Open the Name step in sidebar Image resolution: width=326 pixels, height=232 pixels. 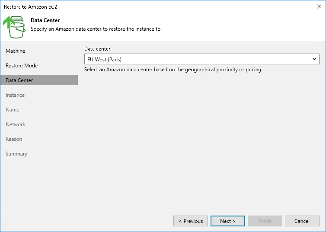[13, 110]
